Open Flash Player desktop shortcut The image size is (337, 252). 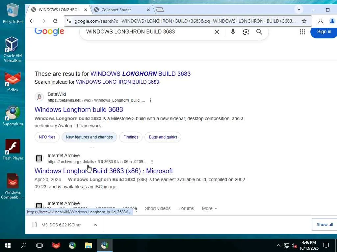click(x=13, y=150)
